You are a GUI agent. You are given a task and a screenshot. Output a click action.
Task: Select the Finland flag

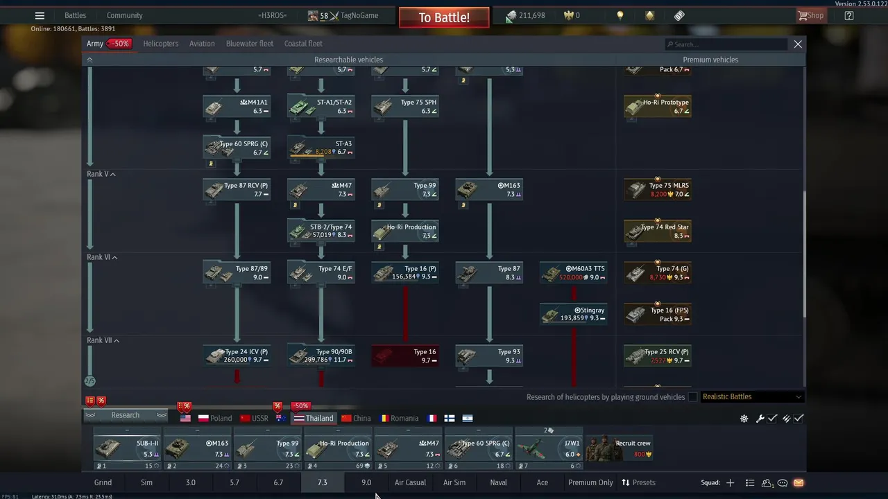pos(450,419)
